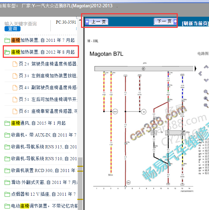Click the up arrow on the tree scrollbar

(80, 20)
